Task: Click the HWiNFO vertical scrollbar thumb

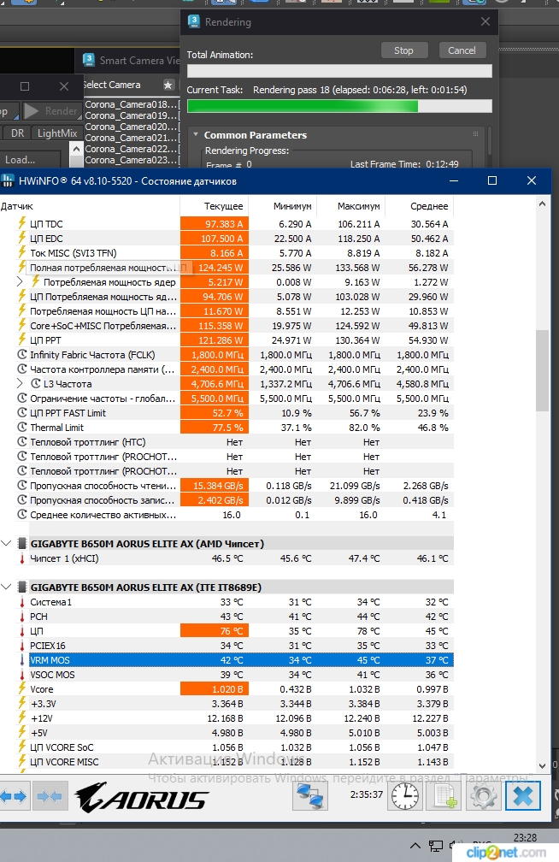Action: [x=542, y=370]
